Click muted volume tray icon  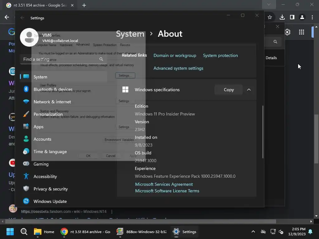(281, 232)
